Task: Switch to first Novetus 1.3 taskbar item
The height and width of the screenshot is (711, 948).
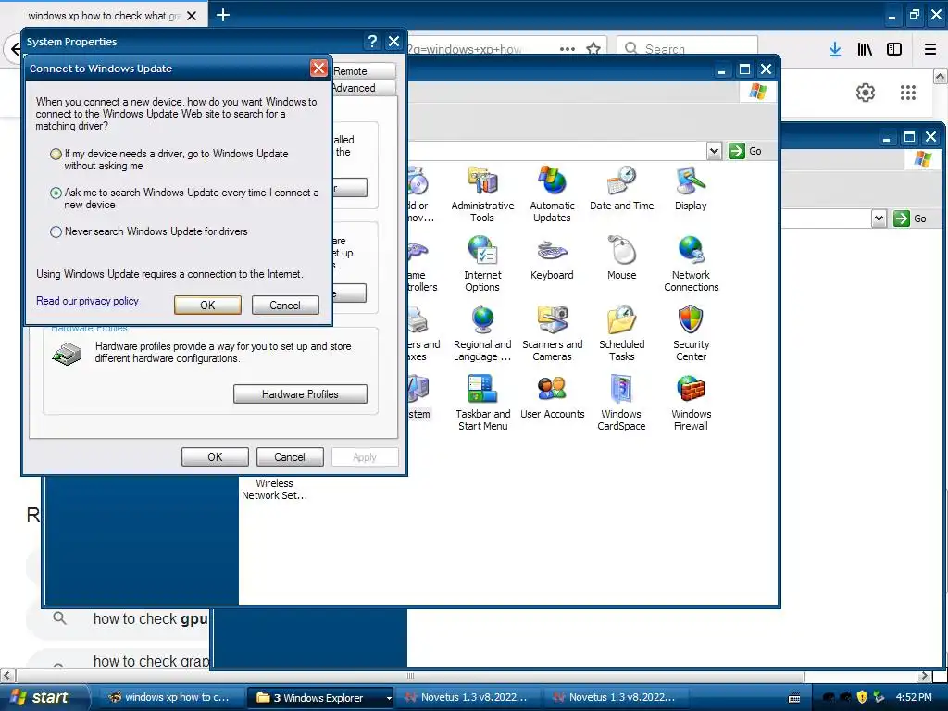Action: pyautogui.click(x=467, y=698)
